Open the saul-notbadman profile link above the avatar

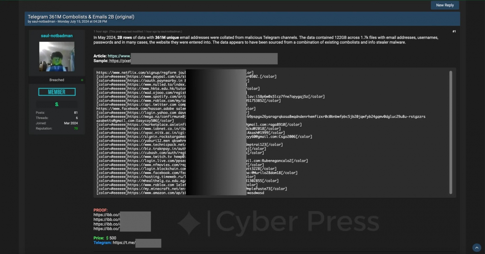coord(57,36)
